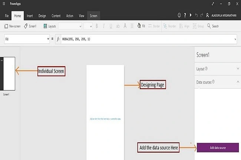Click the blue hint link on canvas
The image size is (241, 160).
pos(105,119)
